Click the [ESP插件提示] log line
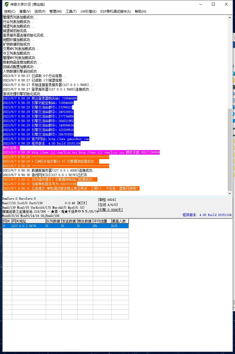235x354 pixels. tap(50, 179)
